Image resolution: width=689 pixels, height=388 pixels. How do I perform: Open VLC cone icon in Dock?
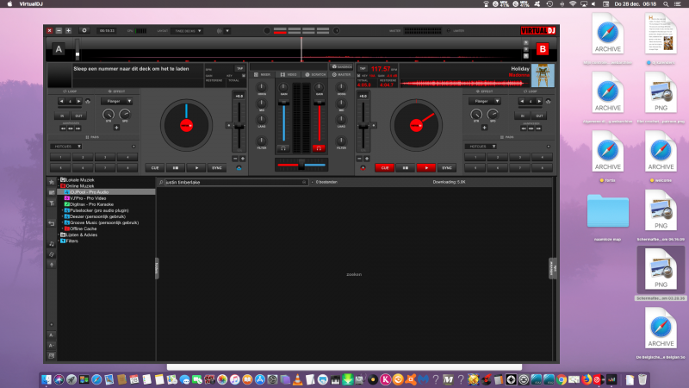(x=297, y=379)
